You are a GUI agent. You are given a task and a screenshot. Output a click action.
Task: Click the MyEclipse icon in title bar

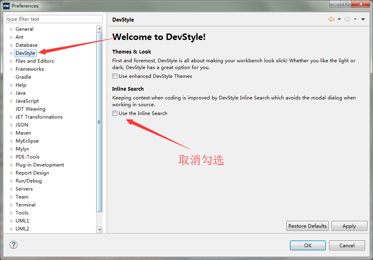coord(6,6)
